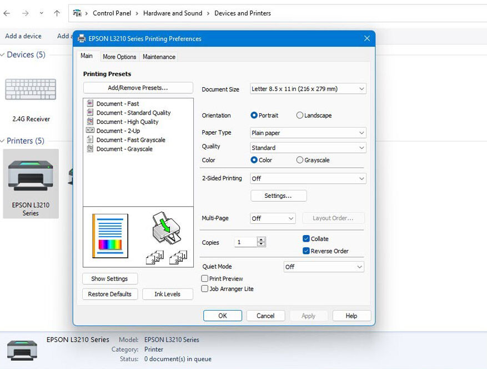The width and height of the screenshot is (487, 369).
Task: Open the Document Size dropdown
Action: click(x=308, y=89)
